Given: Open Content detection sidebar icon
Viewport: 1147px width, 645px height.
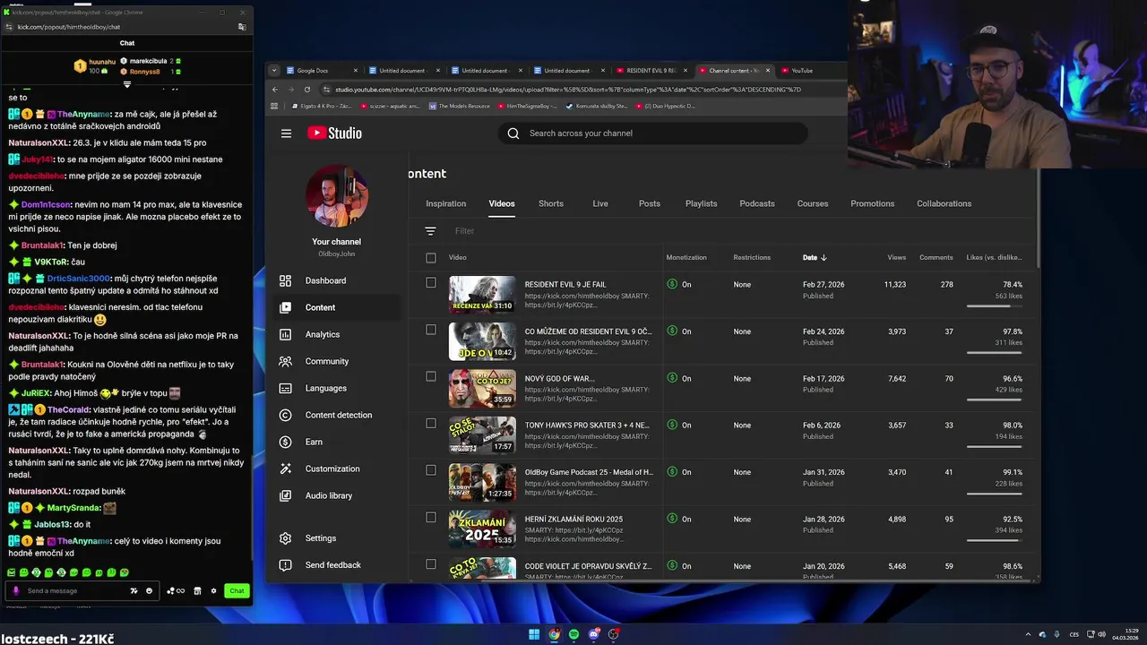Looking at the screenshot, I should [x=285, y=415].
